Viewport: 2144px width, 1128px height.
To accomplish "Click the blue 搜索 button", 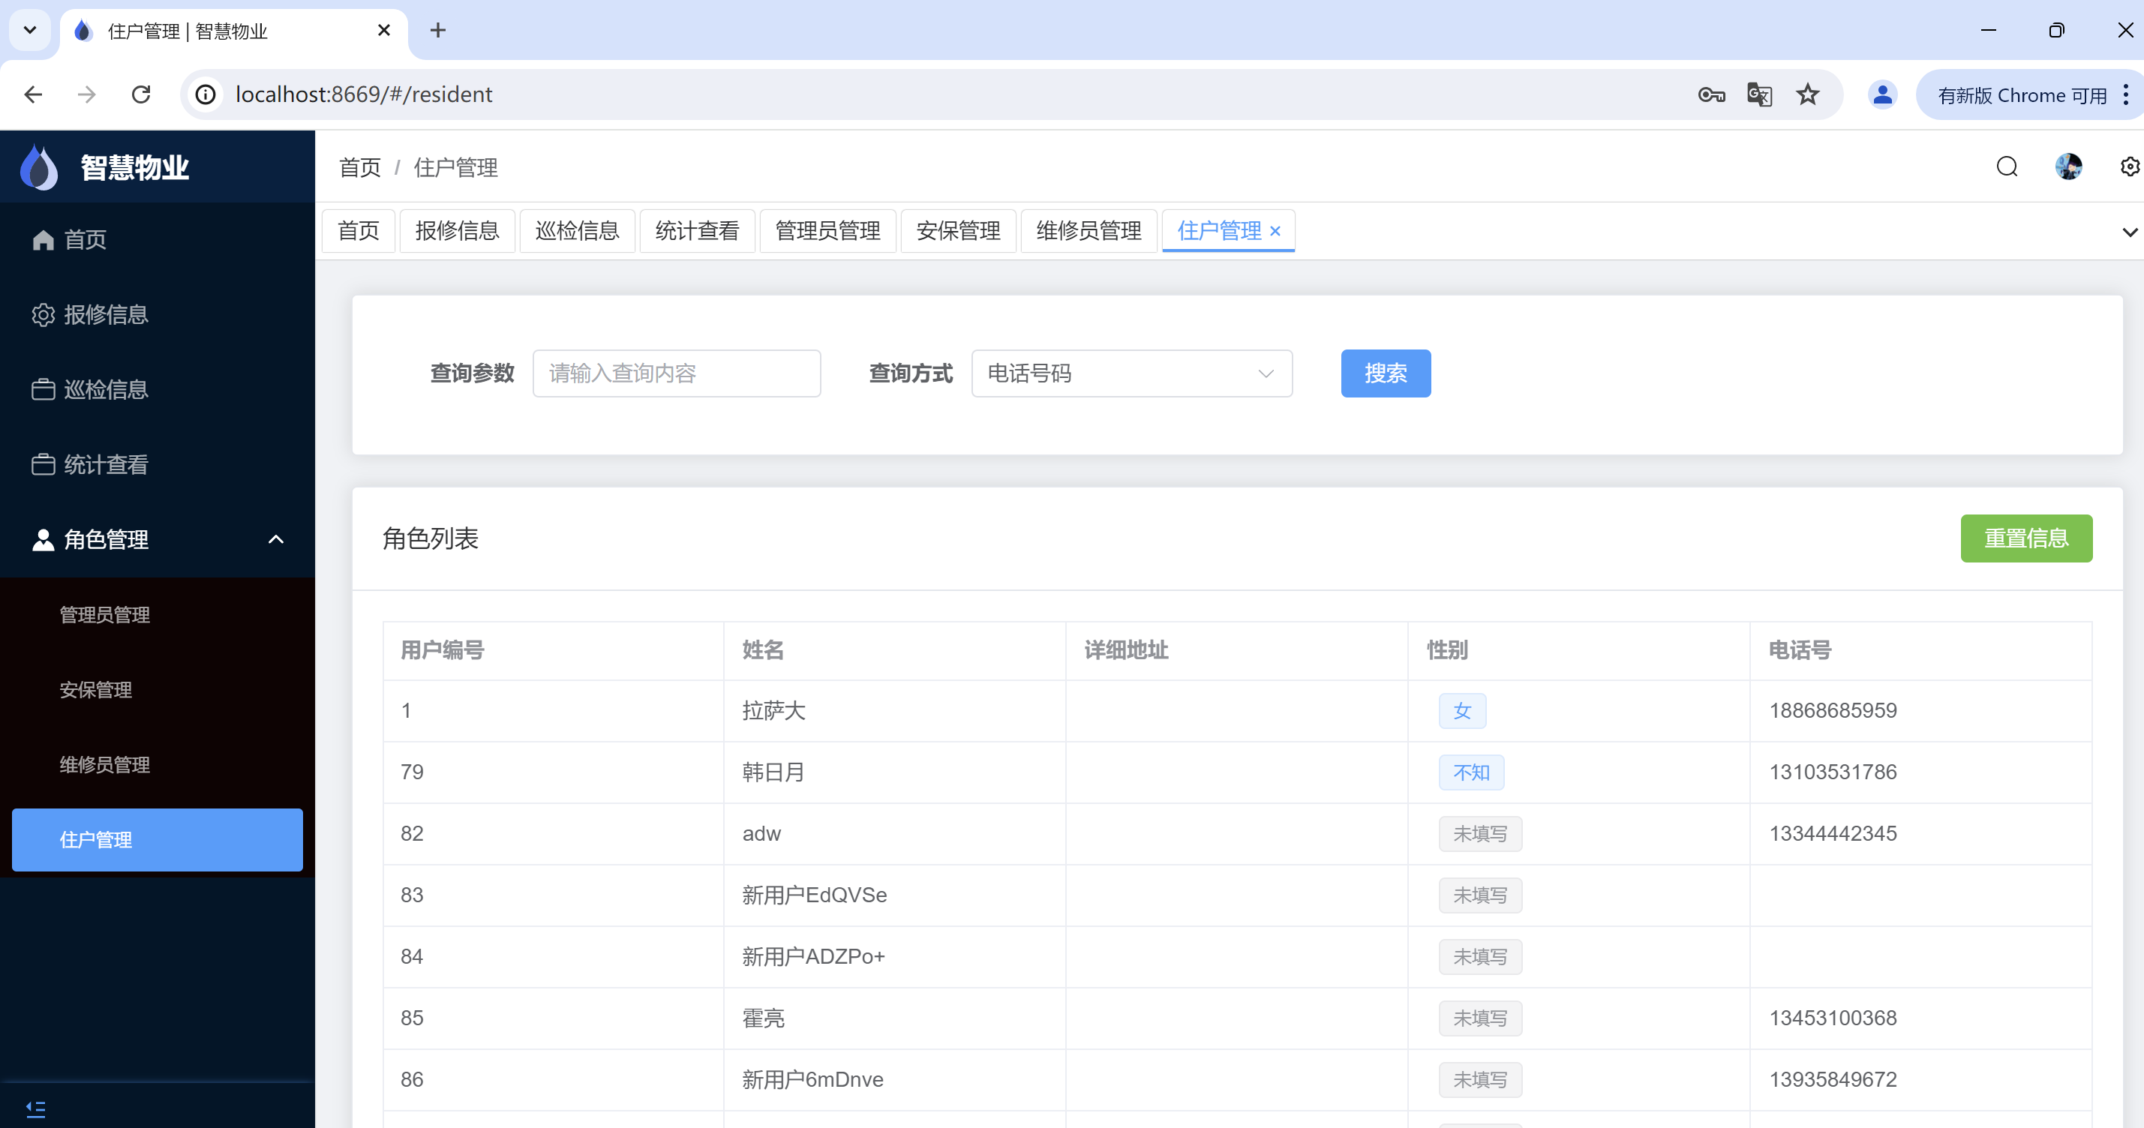I will (1386, 373).
